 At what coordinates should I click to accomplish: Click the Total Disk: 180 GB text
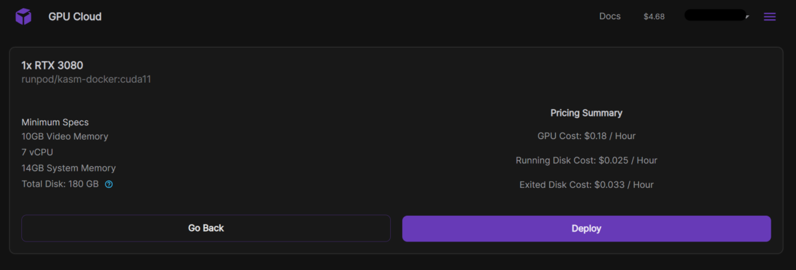point(60,184)
